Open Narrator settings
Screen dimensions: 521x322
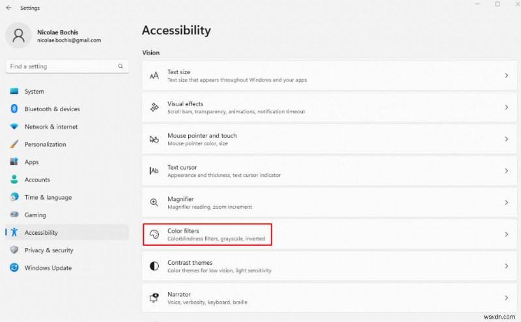(330, 298)
